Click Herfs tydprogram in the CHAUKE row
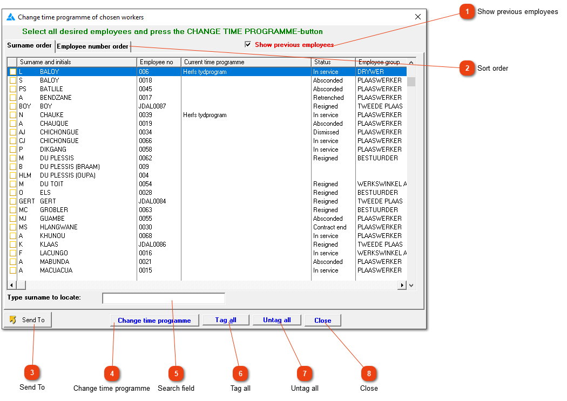 tap(205, 115)
